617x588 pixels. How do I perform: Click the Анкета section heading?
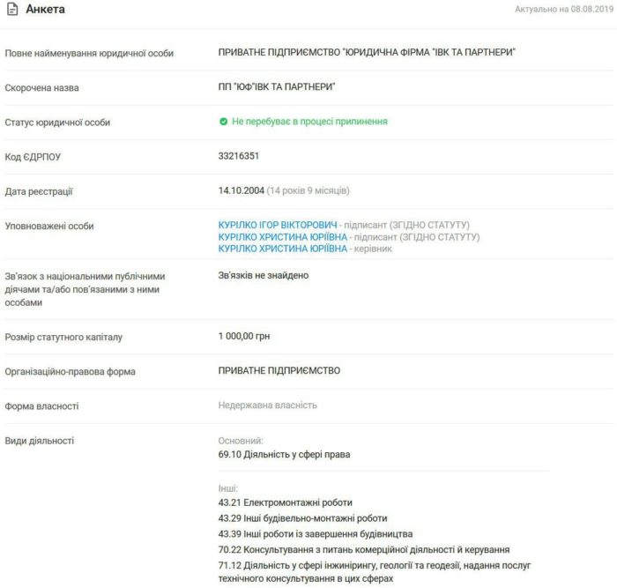pos(45,9)
